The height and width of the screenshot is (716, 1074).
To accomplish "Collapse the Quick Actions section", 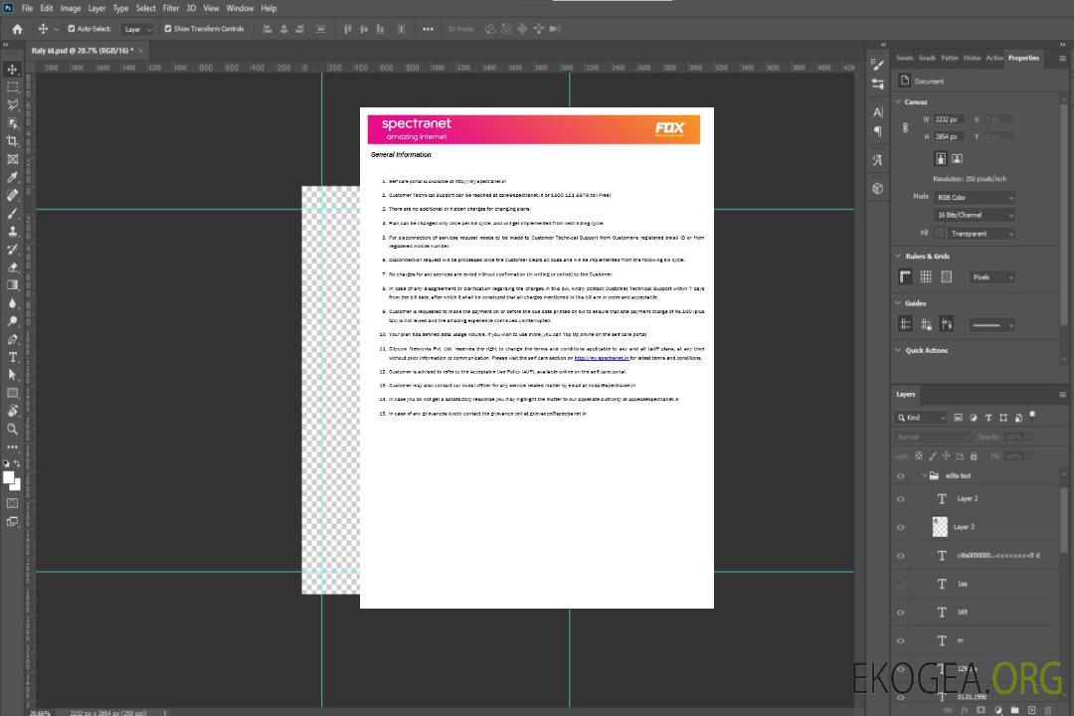I will [x=898, y=350].
